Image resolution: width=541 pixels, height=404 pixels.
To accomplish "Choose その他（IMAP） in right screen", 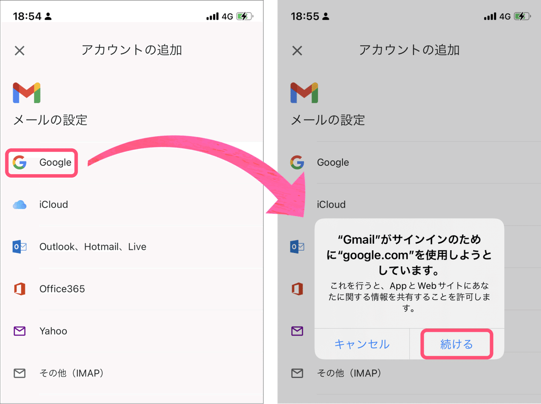I will coord(349,373).
